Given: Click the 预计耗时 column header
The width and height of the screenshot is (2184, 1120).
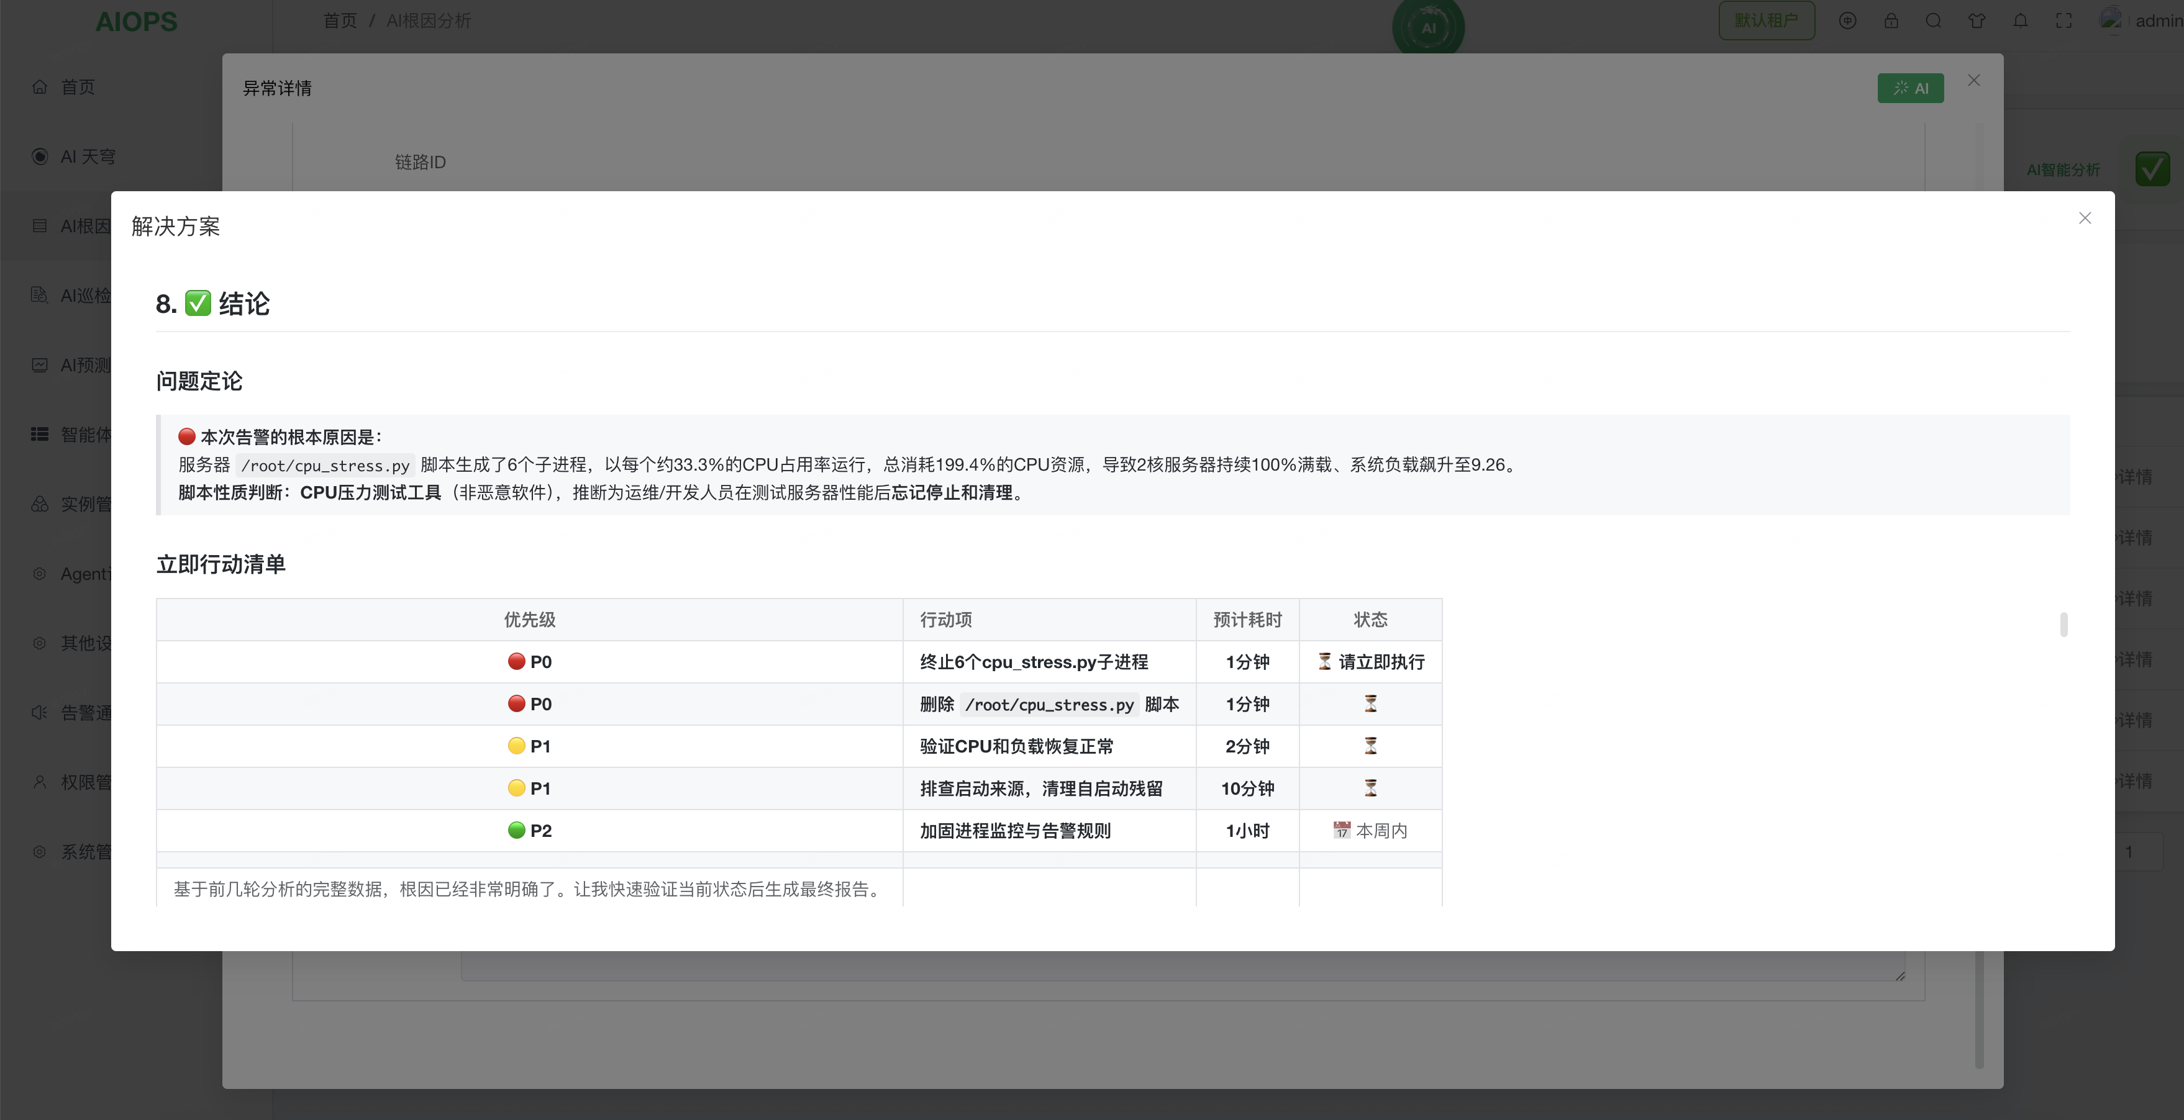Looking at the screenshot, I should [x=1247, y=620].
